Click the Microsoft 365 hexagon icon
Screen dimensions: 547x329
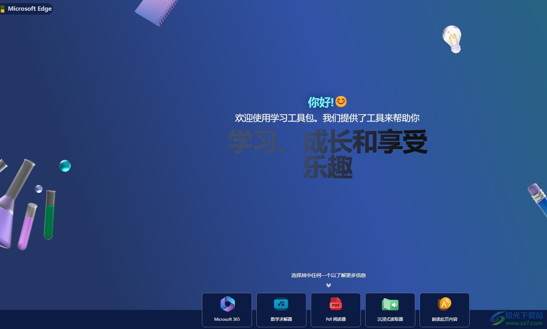click(227, 304)
